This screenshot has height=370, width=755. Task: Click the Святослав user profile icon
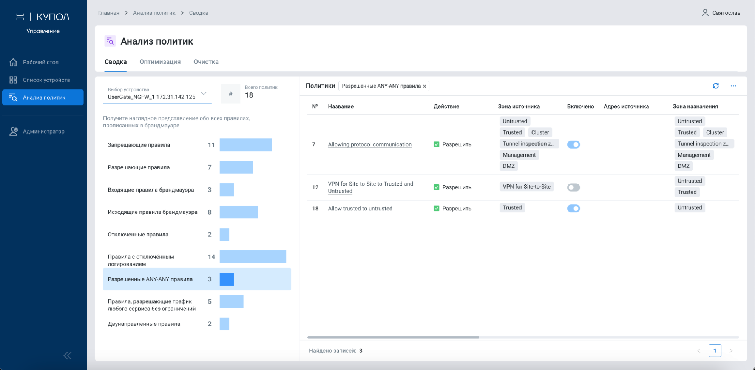coord(705,13)
